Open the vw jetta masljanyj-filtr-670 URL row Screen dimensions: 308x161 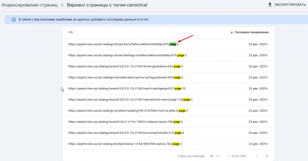(x=168, y=111)
